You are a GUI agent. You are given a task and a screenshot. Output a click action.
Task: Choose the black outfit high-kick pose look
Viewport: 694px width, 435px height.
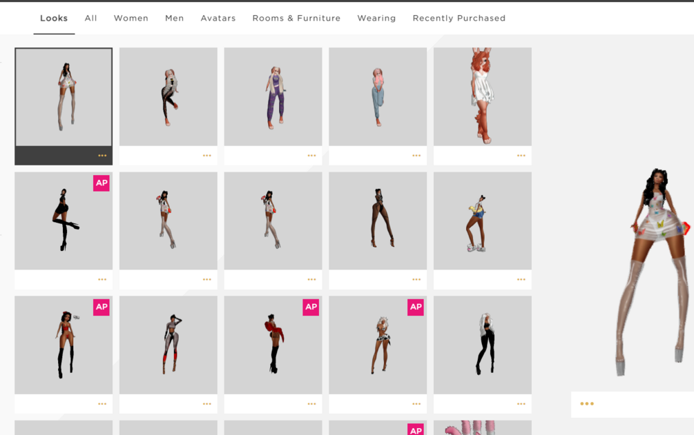coord(64,221)
